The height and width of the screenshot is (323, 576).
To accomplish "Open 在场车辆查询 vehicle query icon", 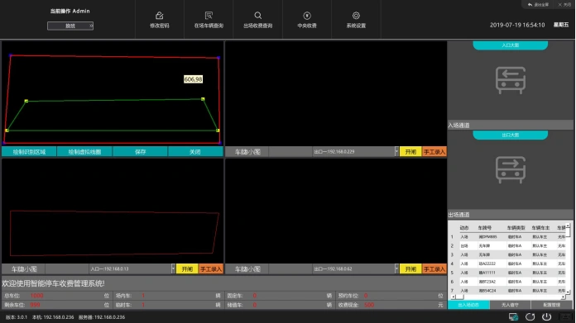I will 209,16.
